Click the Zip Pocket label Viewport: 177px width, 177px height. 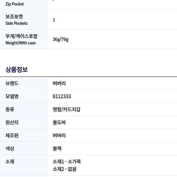click(x=14, y=4)
